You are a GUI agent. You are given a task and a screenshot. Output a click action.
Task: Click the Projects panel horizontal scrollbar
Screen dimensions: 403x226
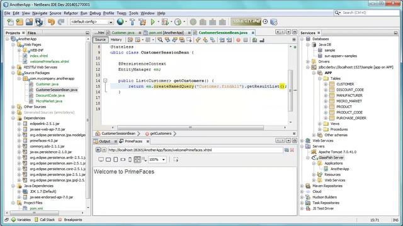click(34, 213)
